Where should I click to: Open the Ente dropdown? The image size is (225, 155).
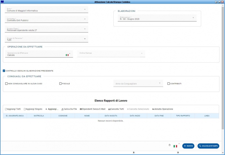click(85, 9)
